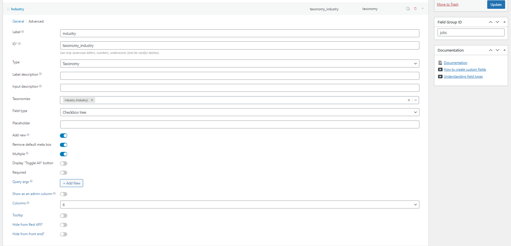Enable Show as an admin column toggle
The height and width of the screenshot is (246, 511).
tap(64, 194)
